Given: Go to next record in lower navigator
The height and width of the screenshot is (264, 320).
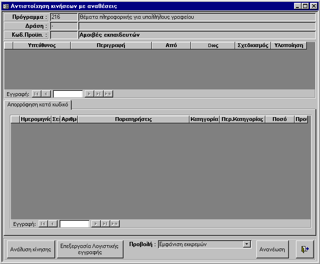Looking at the screenshot, I should click(95, 224).
